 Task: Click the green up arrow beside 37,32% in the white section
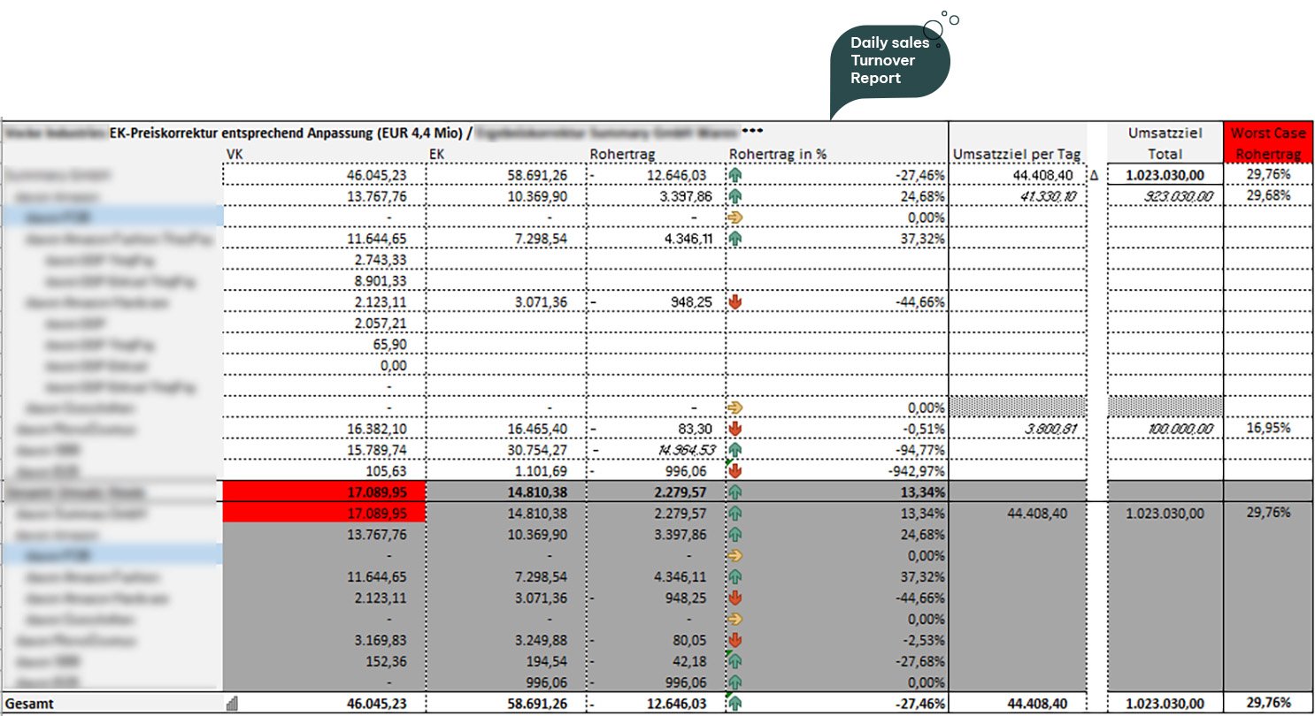pyautogui.click(x=734, y=238)
